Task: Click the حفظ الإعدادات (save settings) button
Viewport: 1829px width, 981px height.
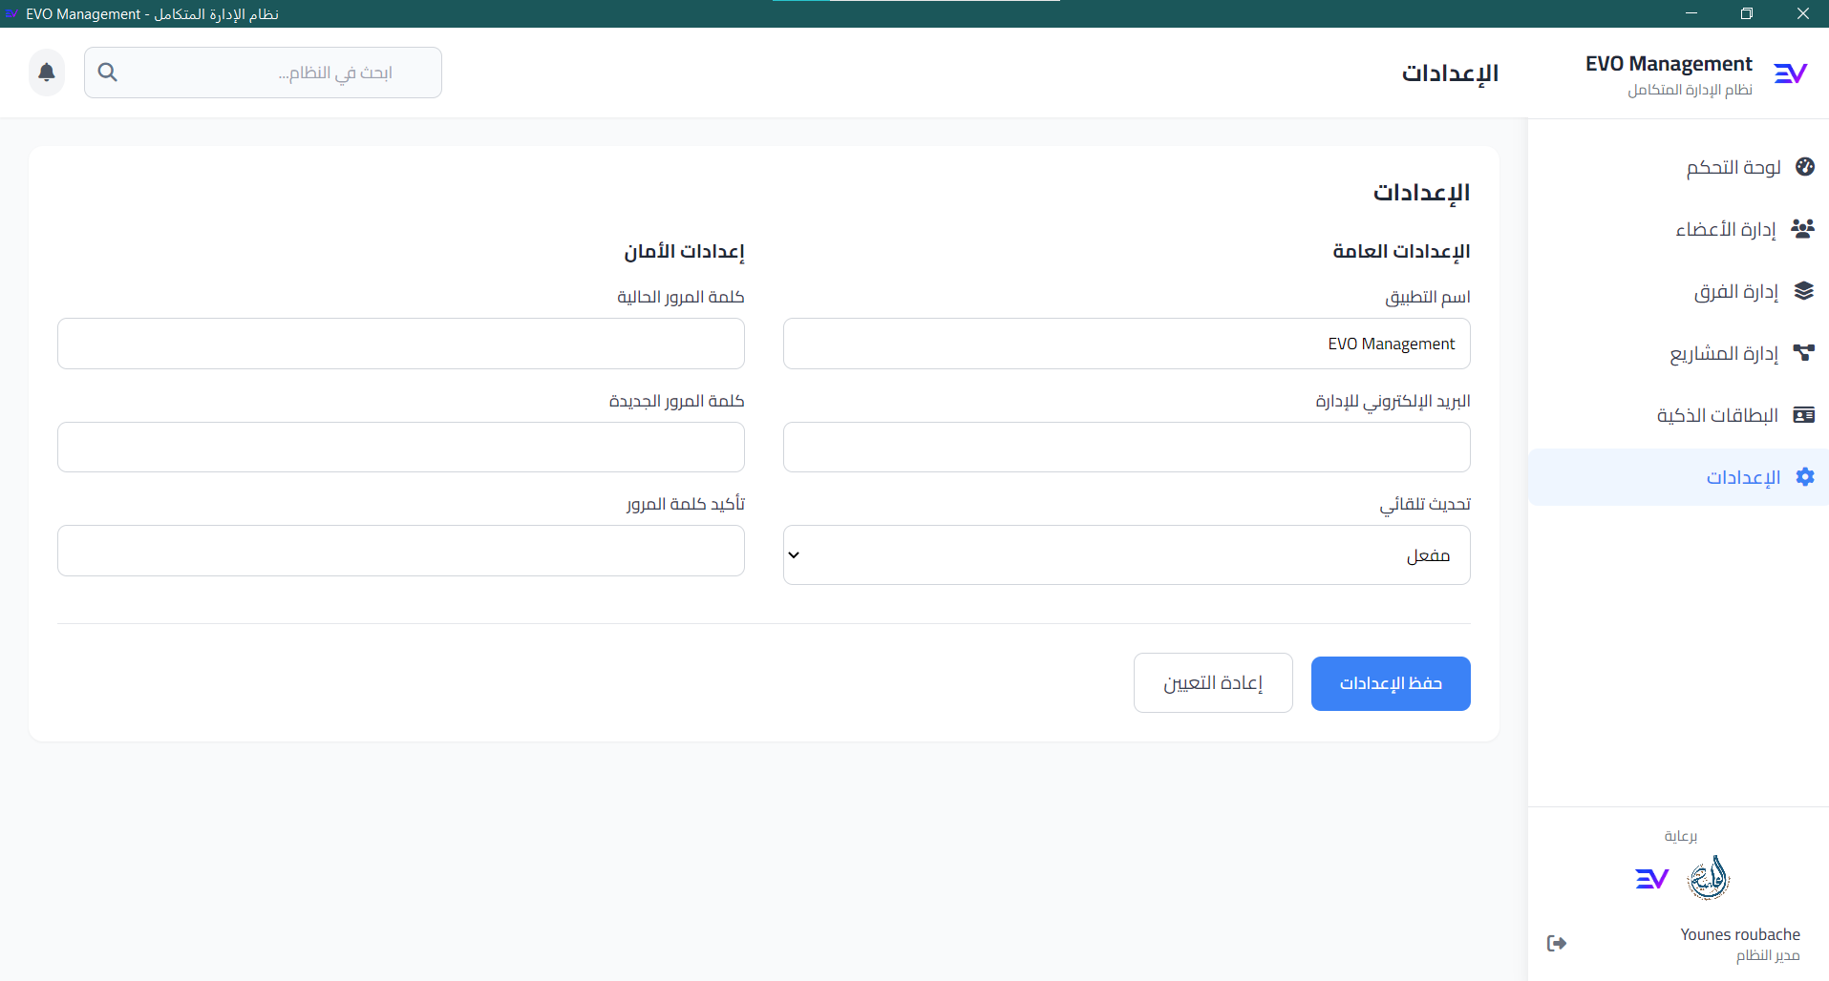Action: pos(1391,683)
